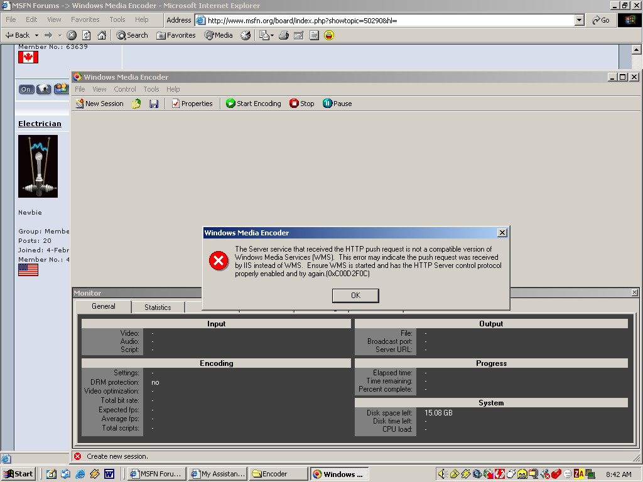643x482 pixels.
Task: Click the ZA ZoneAlarm tray icon
Action: (x=578, y=474)
